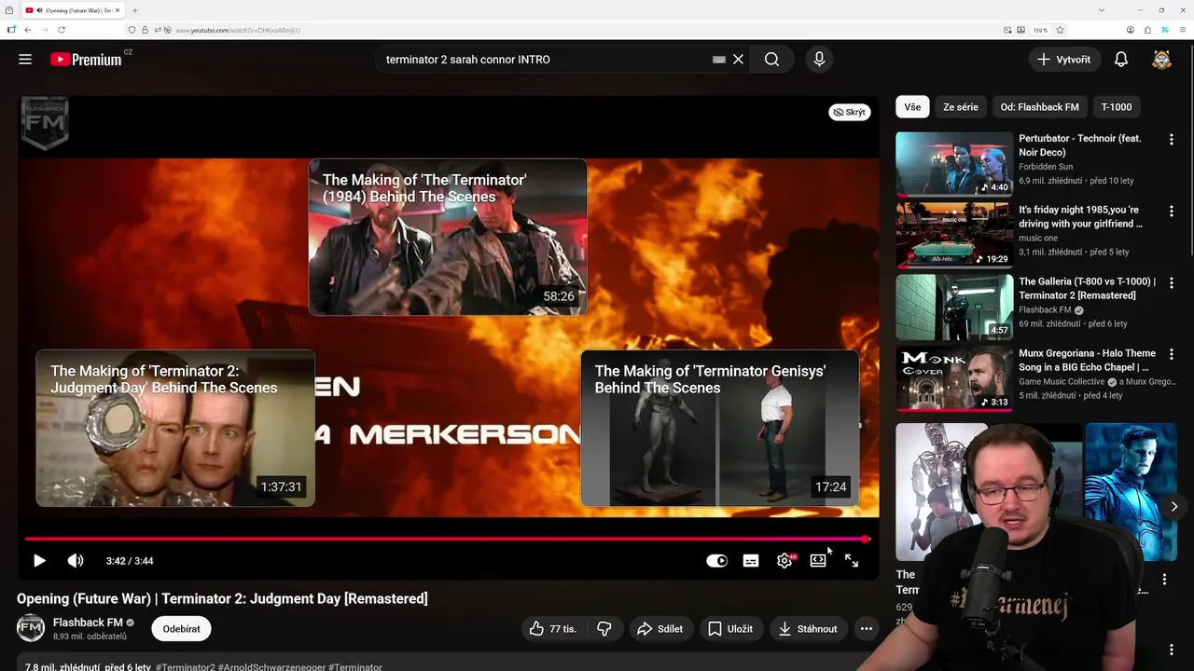Start voice search with the microphone icon
This screenshot has width=1194, height=671.
819,60
